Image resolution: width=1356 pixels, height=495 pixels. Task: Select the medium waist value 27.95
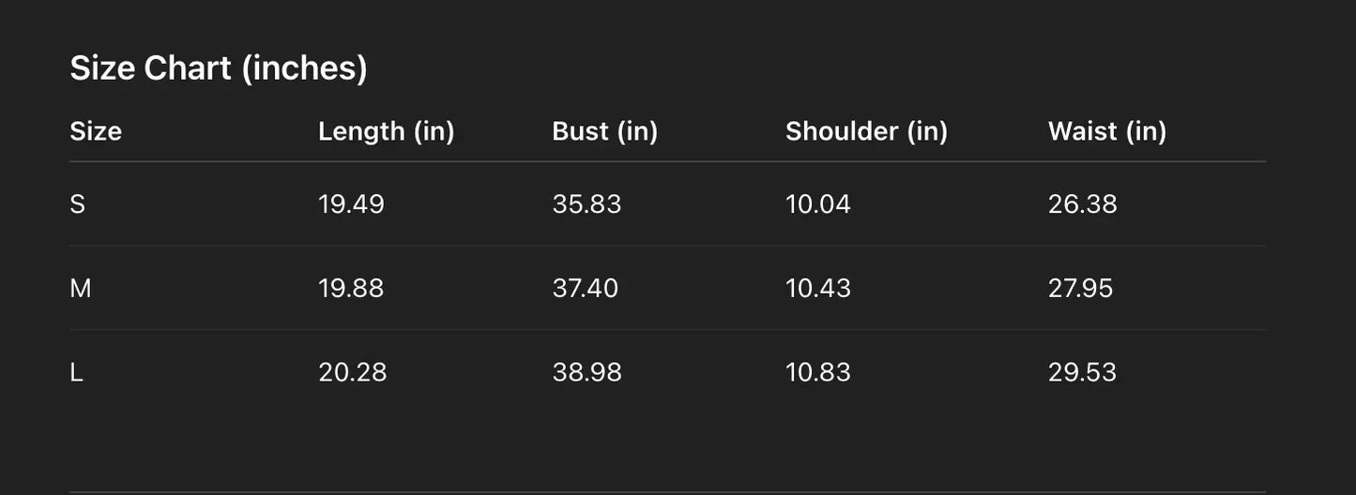pos(1080,288)
